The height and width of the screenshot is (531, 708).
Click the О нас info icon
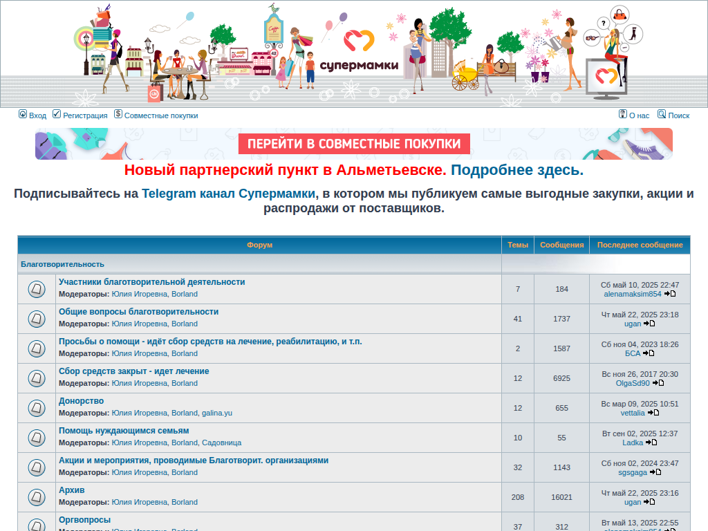coord(622,114)
